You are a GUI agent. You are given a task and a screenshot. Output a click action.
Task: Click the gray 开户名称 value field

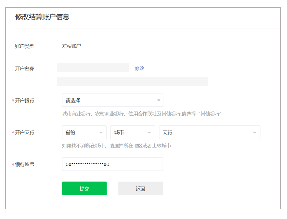pyautogui.click(x=93, y=67)
